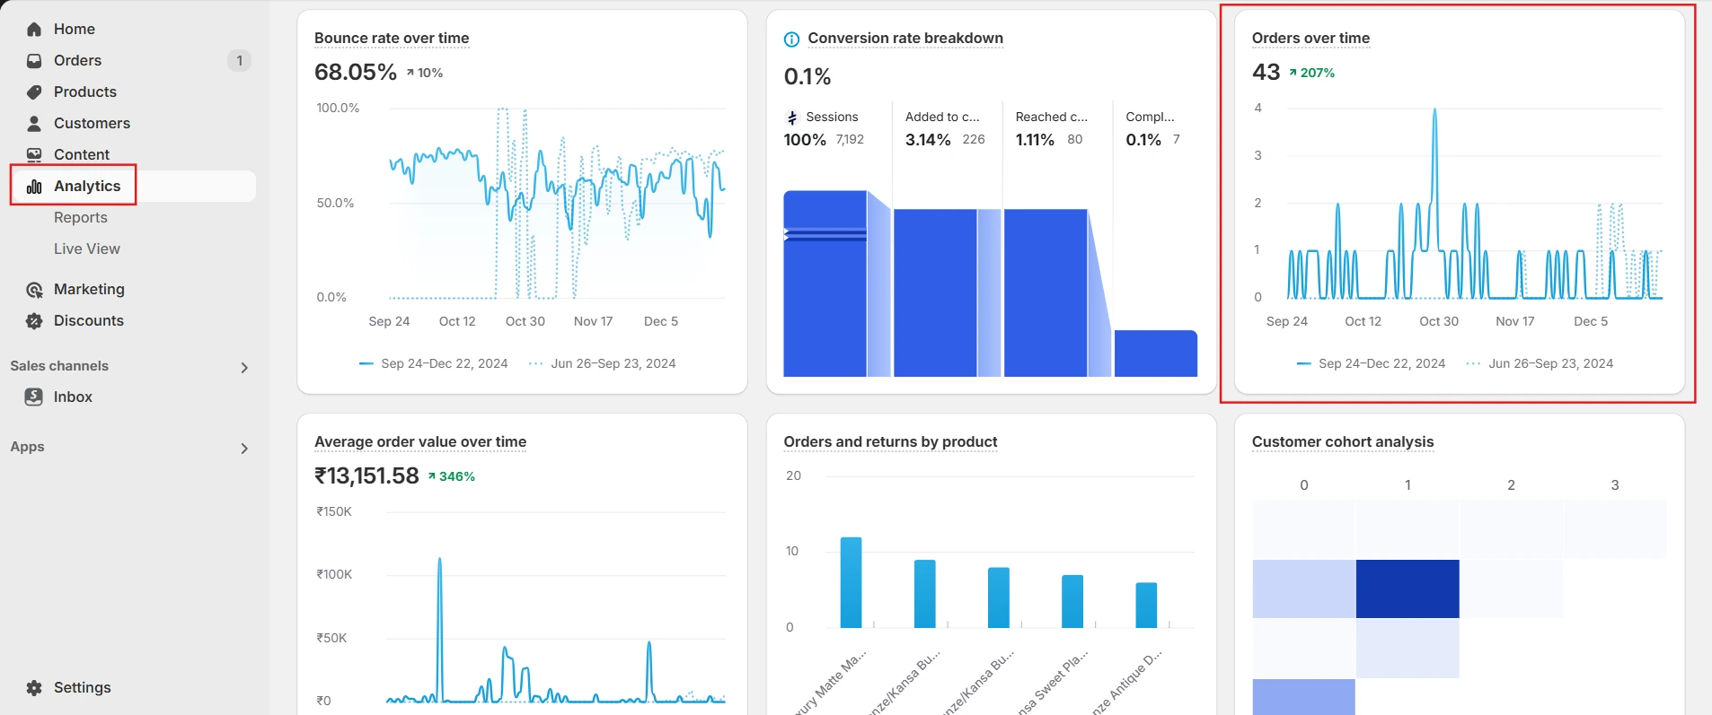Open Orders and returns by product report
The image size is (1712, 715).
tap(890, 442)
